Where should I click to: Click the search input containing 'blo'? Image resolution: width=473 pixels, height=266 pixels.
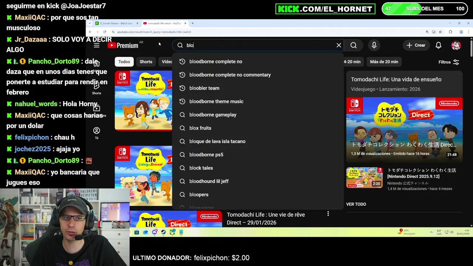coord(259,45)
